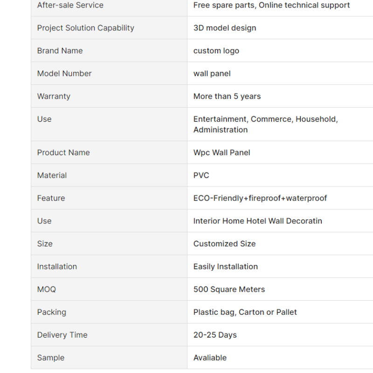
Task: Select the 'Customized Size' value
Action: (x=224, y=244)
